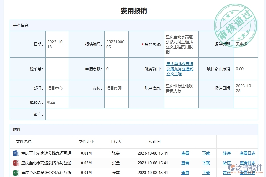Open 查看日志 for the first attachment

(247, 153)
